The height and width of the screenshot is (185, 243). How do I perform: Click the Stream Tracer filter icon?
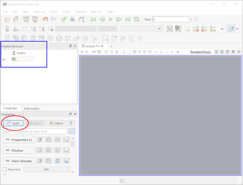(x=68, y=38)
